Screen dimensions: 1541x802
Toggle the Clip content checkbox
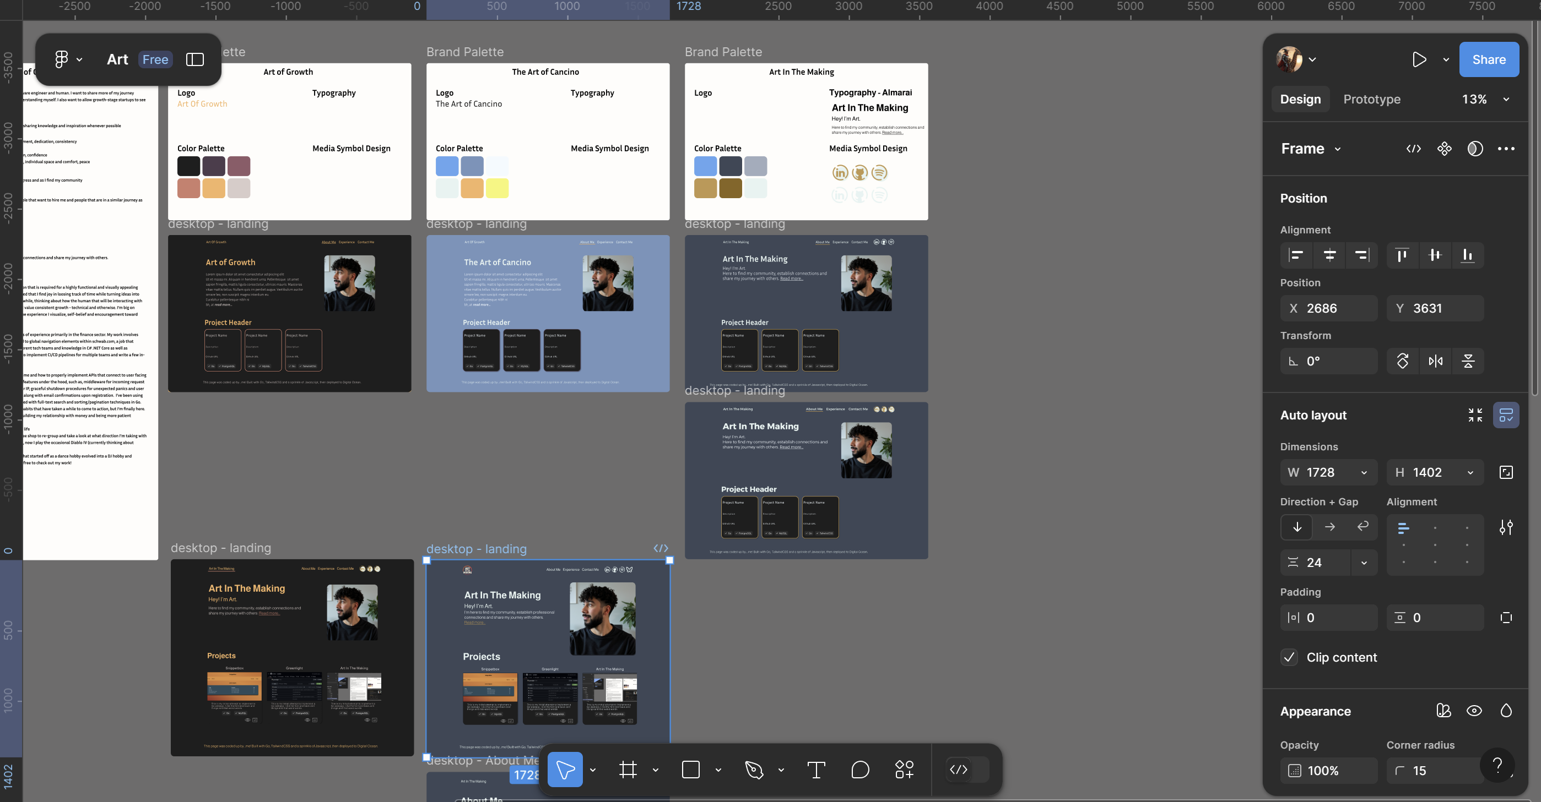click(x=1289, y=657)
